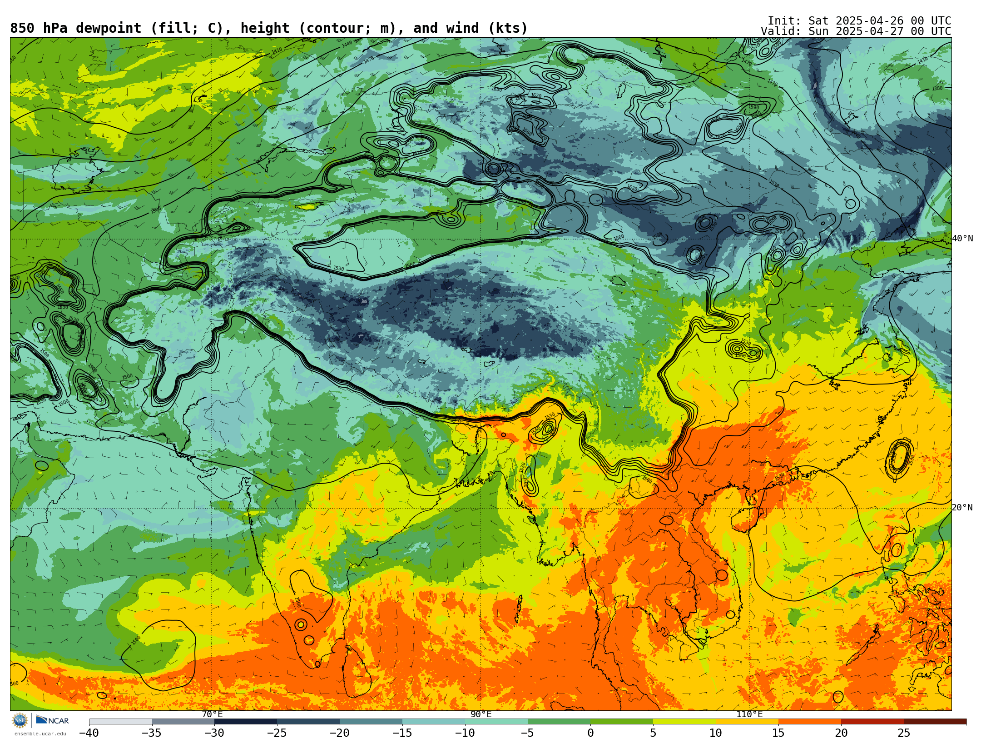Click the -40 colorbar tick label
The image size is (981, 739).
[x=89, y=733]
